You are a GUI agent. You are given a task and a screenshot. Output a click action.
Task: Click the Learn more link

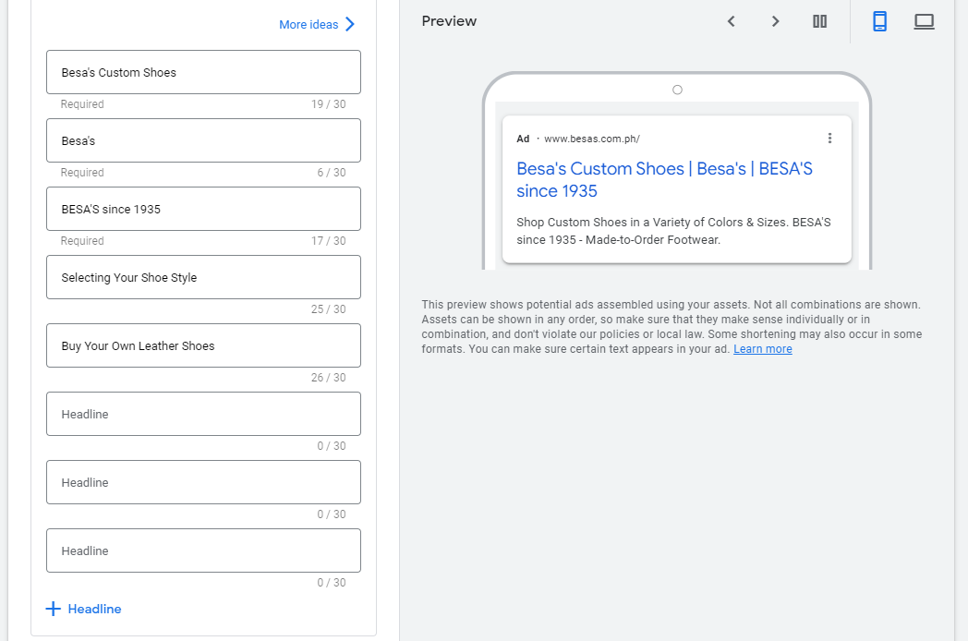coord(762,349)
